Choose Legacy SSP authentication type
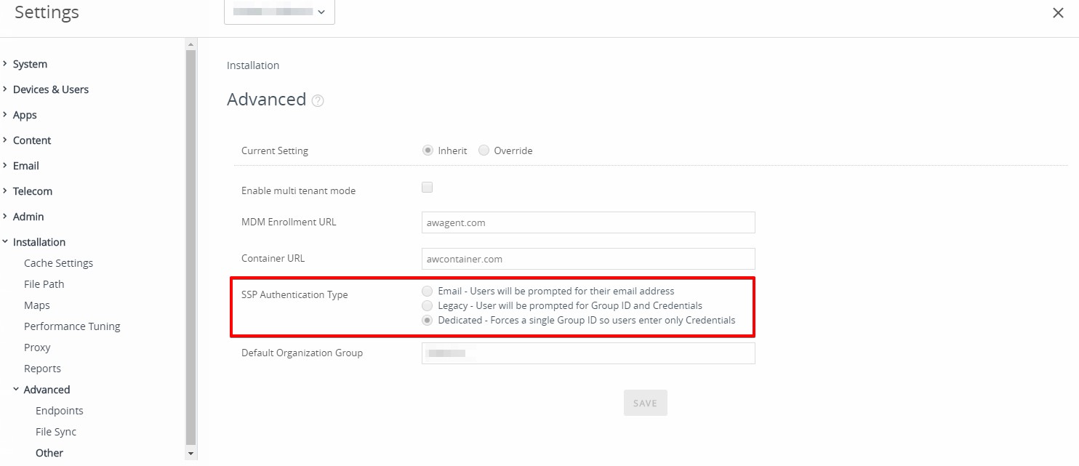This screenshot has width=1079, height=466. pos(428,305)
